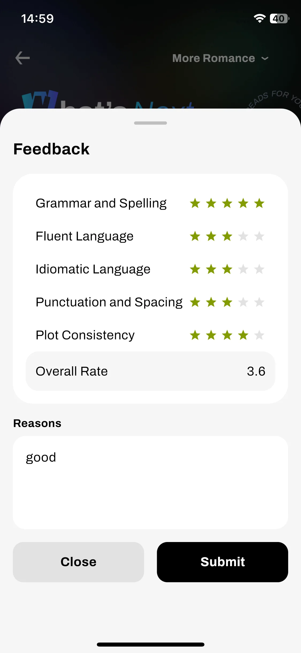Image resolution: width=301 pixels, height=653 pixels.
Task: Select fourth star for Fluent Language
Action: (243, 236)
